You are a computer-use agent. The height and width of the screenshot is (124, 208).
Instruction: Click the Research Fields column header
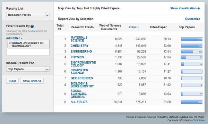82,27
